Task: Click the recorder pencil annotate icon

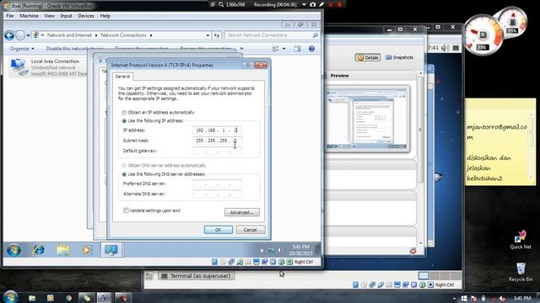Action: click(x=321, y=4)
